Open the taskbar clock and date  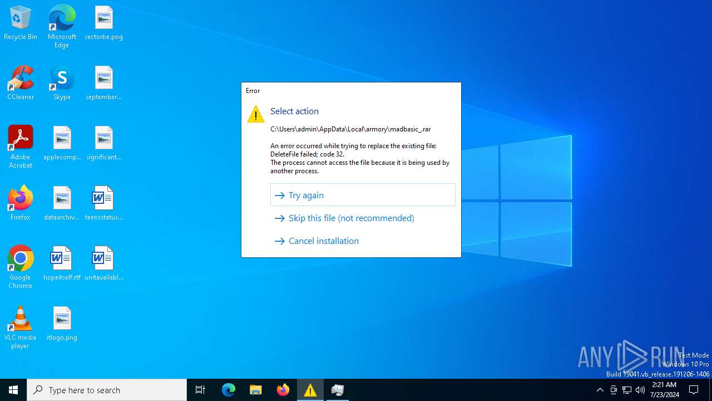coord(664,390)
